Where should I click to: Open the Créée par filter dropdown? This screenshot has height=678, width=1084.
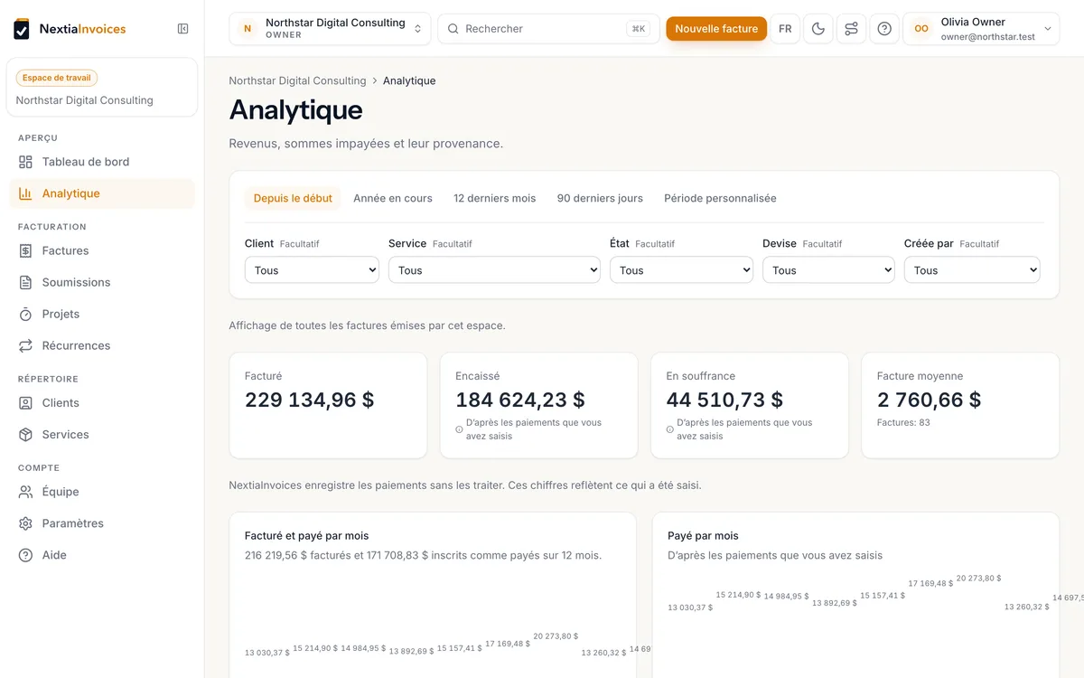click(972, 270)
